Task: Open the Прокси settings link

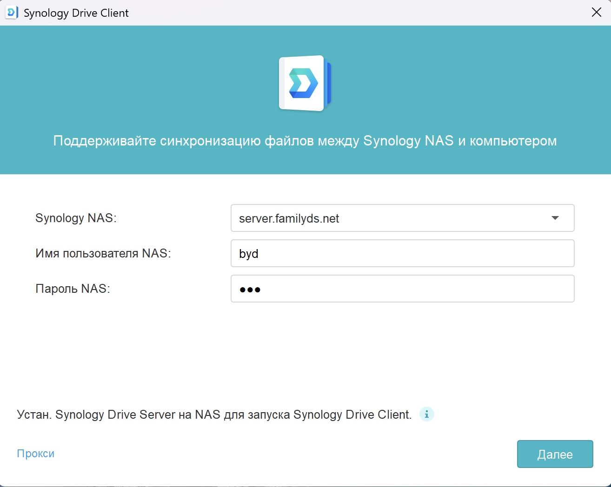Action: click(36, 454)
